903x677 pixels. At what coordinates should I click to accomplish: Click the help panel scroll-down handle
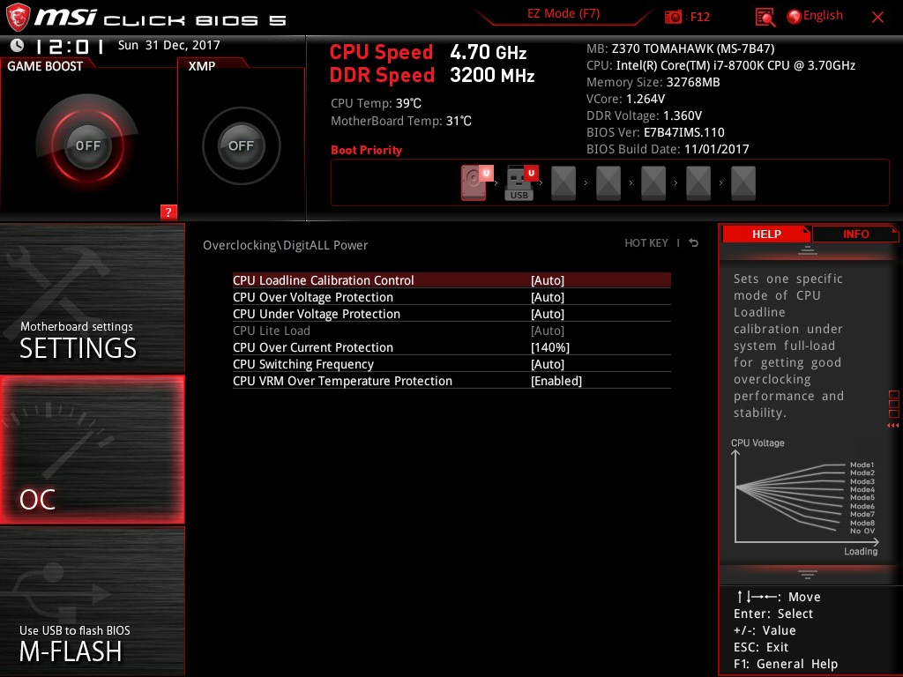(x=808, y=574)
